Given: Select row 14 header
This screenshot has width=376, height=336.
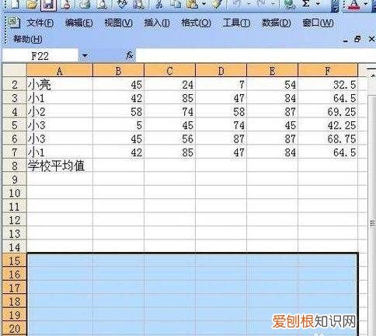Looking at the screenshot, I should [x=14, y=247].
